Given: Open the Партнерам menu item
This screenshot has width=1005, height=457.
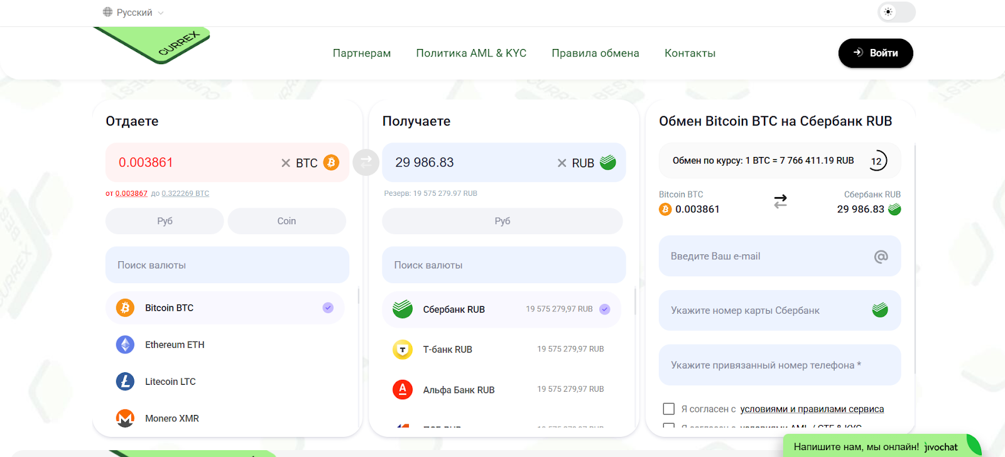Looking at the screenshot, I should click(x=362, y=53).
